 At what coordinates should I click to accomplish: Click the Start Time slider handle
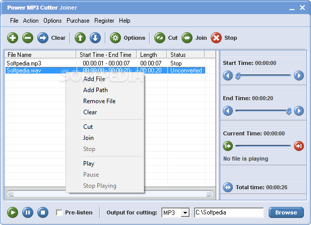click(238, 76)
